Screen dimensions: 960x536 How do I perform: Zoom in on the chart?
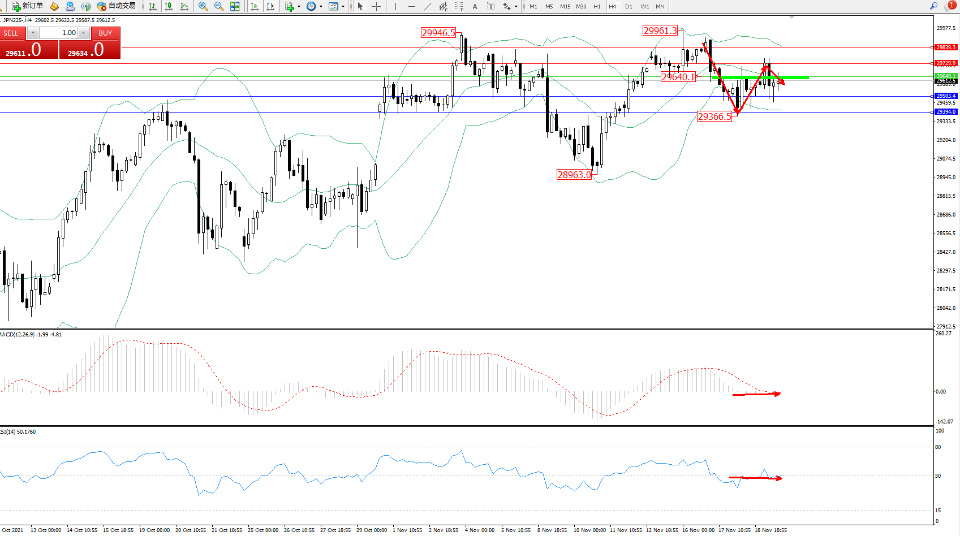tap(203, 6)
